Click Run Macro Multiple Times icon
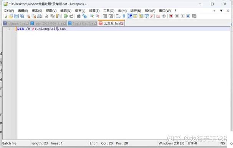The height and width of the screenshot is (148, 233). click(188, 16)
